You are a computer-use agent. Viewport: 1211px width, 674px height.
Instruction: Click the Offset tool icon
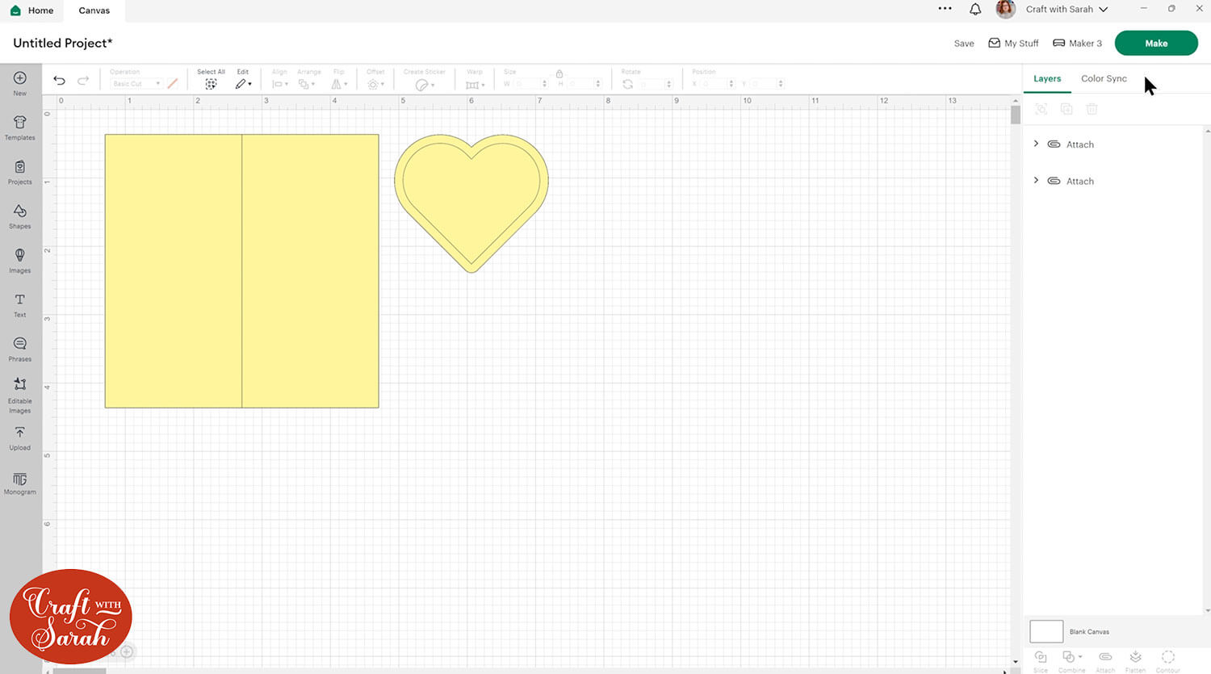[x=373, y=84]
